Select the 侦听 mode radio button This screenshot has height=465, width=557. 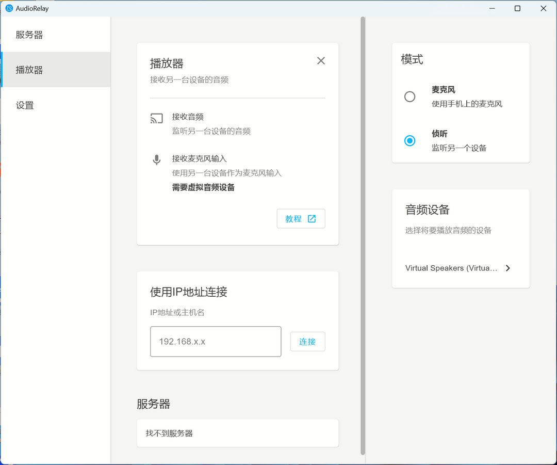click(x=409, y=140)
